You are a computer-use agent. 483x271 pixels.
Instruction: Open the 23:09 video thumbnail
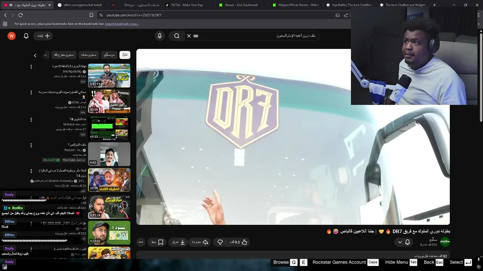109,101
